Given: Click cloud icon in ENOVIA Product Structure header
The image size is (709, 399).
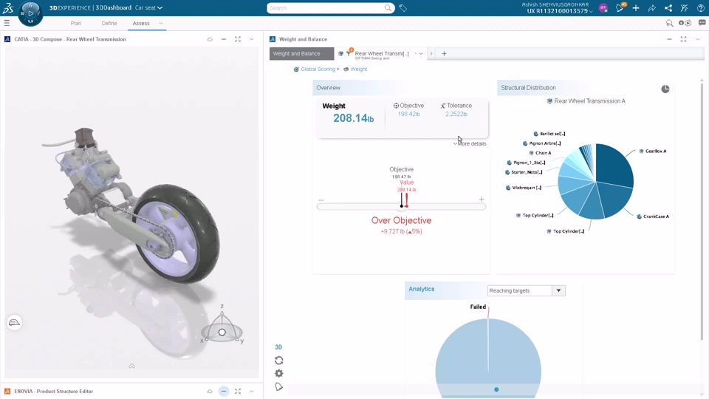Looking at the screenshot, I should pyautogui.click(x=210, y=392).
